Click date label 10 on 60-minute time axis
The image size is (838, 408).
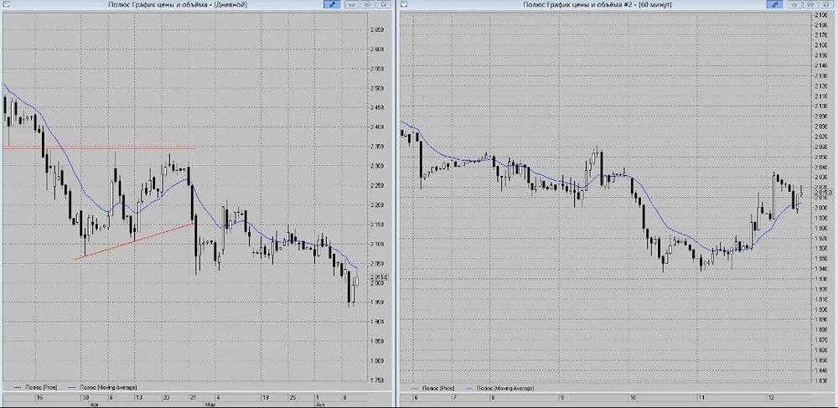point(634,399)
